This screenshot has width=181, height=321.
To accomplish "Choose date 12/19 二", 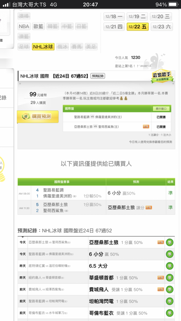I will coord(137,17).
